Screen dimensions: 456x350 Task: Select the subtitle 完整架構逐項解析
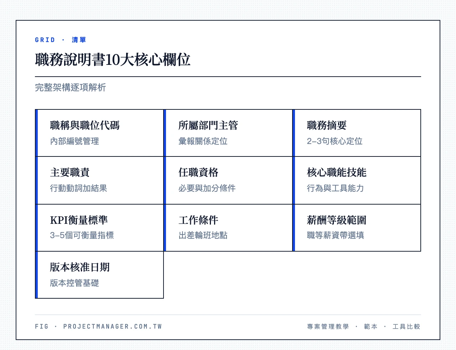(x=71, y=88)
